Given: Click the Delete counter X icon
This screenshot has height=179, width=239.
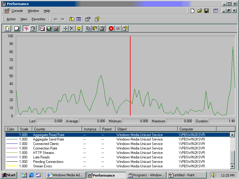Looking at the screenshot, I should point(72,28).
